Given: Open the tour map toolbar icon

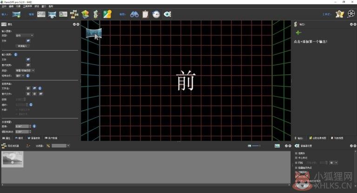Looking at the screenshot, I should point(85,14).
